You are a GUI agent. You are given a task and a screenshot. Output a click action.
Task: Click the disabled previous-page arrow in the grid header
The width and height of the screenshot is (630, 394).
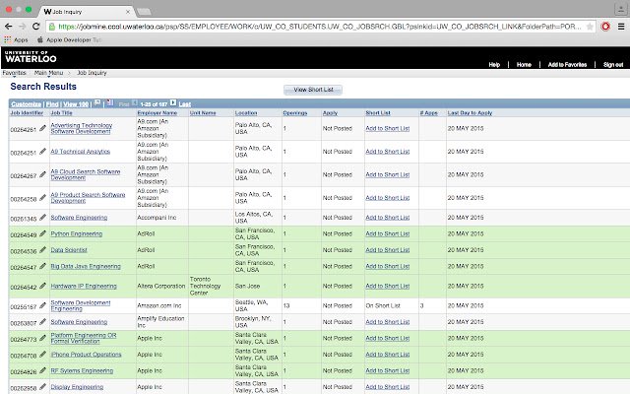click(x=135, y=102)
